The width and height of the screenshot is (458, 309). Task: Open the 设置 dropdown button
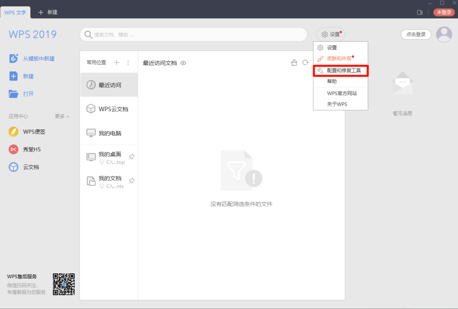click(331, 34)
